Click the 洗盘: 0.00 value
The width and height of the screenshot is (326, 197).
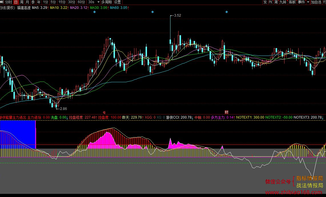(59, 117)
